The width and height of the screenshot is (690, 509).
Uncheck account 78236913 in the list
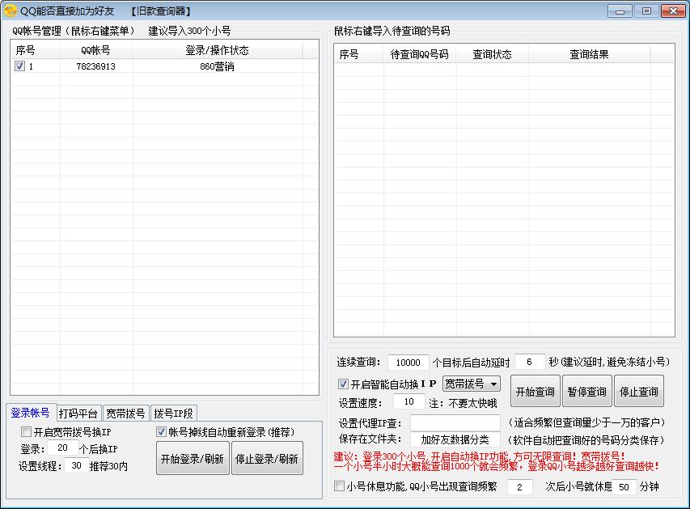(18, 66)
